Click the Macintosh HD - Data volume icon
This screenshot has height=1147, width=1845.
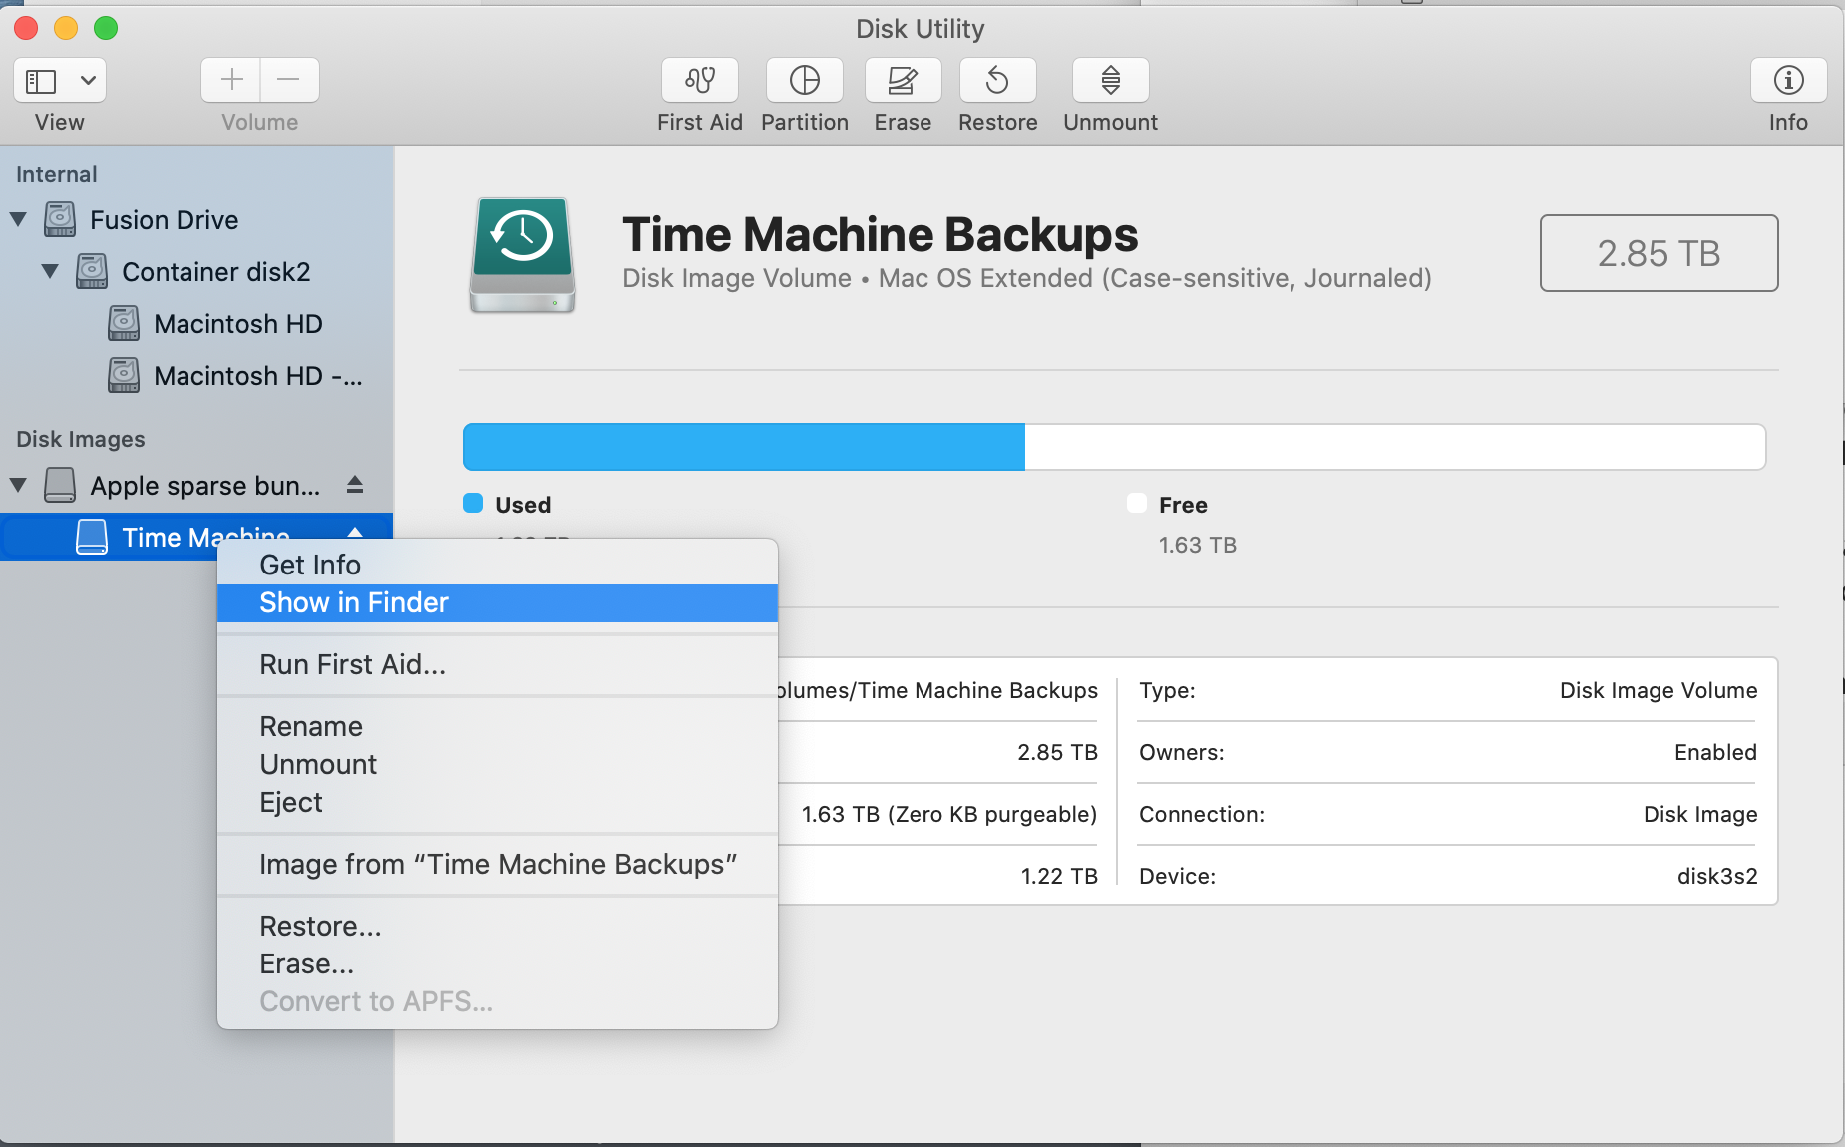coord(124,375)
